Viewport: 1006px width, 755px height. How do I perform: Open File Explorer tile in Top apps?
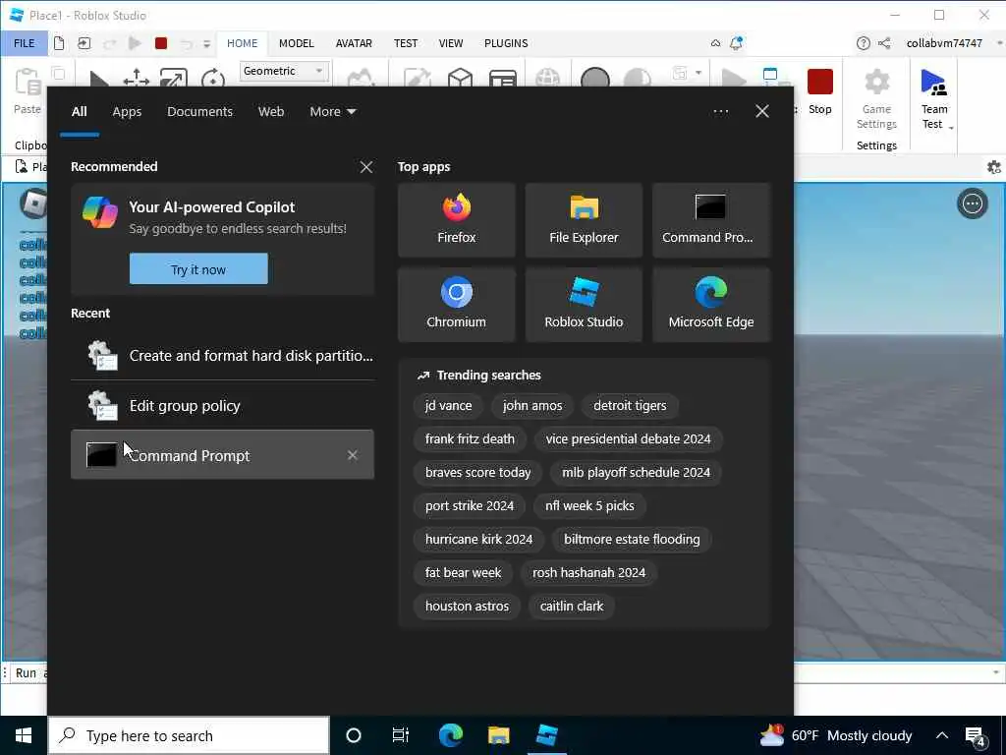pos(584,220)
